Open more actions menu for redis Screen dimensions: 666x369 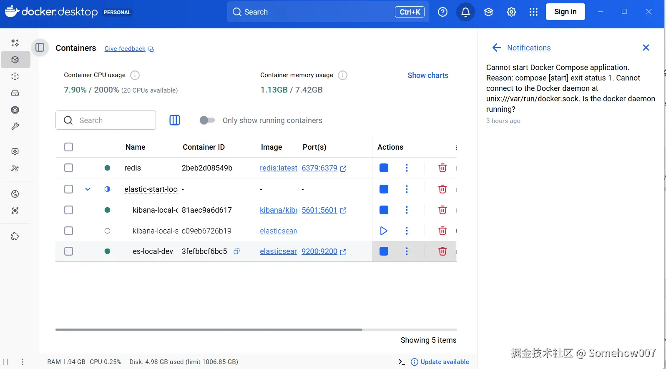click(x=407, y=168)
